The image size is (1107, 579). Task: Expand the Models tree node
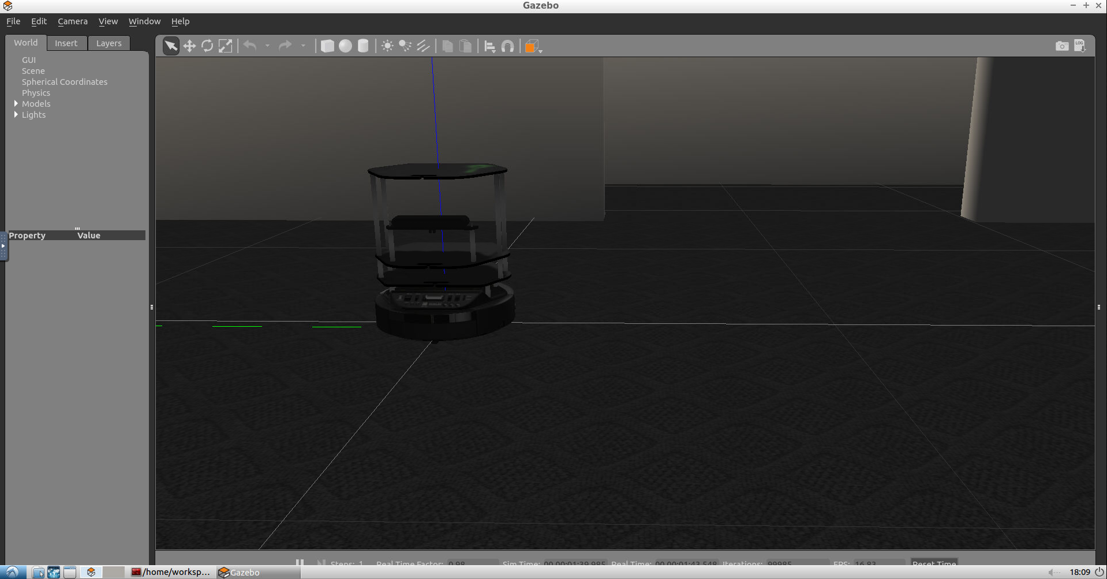[x=16, y=103]
